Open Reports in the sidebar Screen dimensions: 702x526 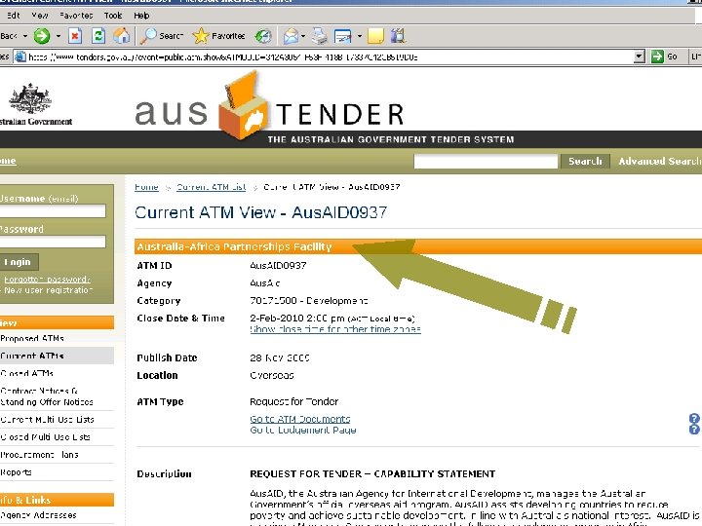tap(17, 472)
